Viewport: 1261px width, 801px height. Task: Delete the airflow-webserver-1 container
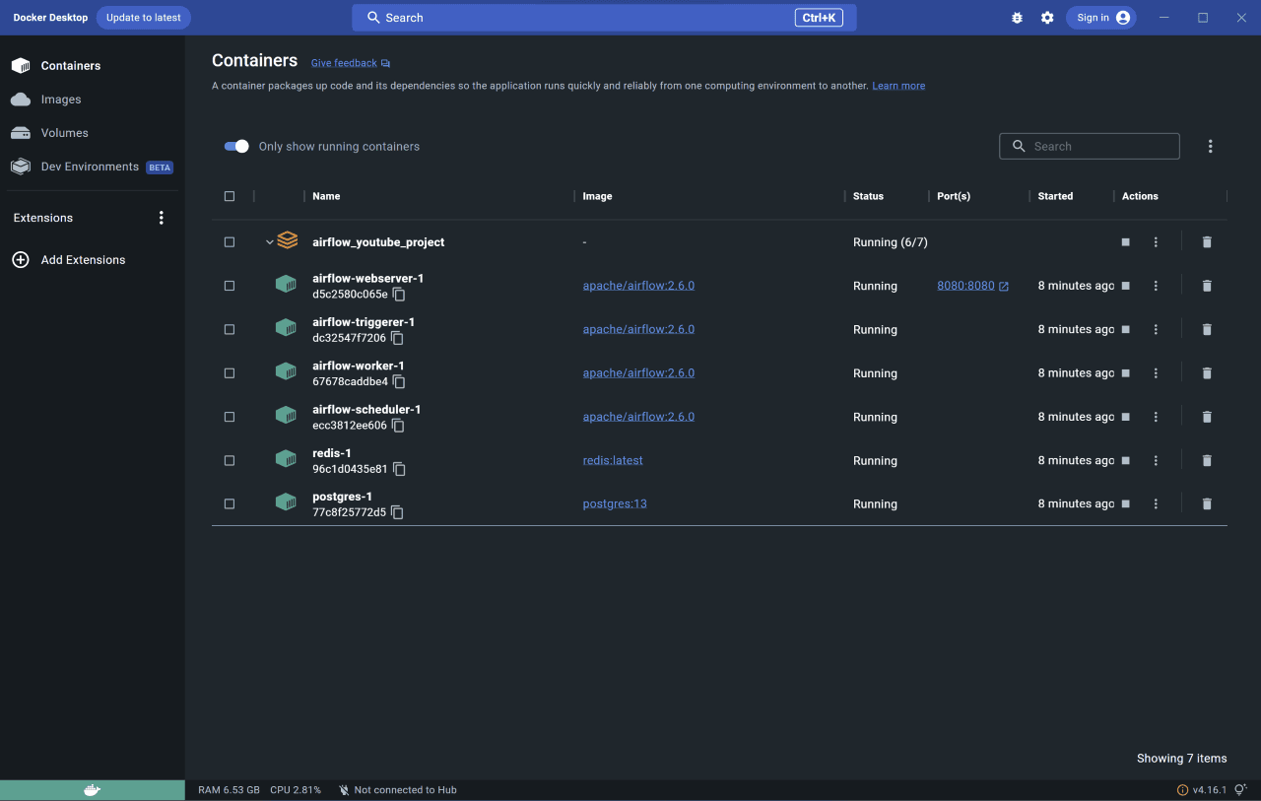(1207, 286)
